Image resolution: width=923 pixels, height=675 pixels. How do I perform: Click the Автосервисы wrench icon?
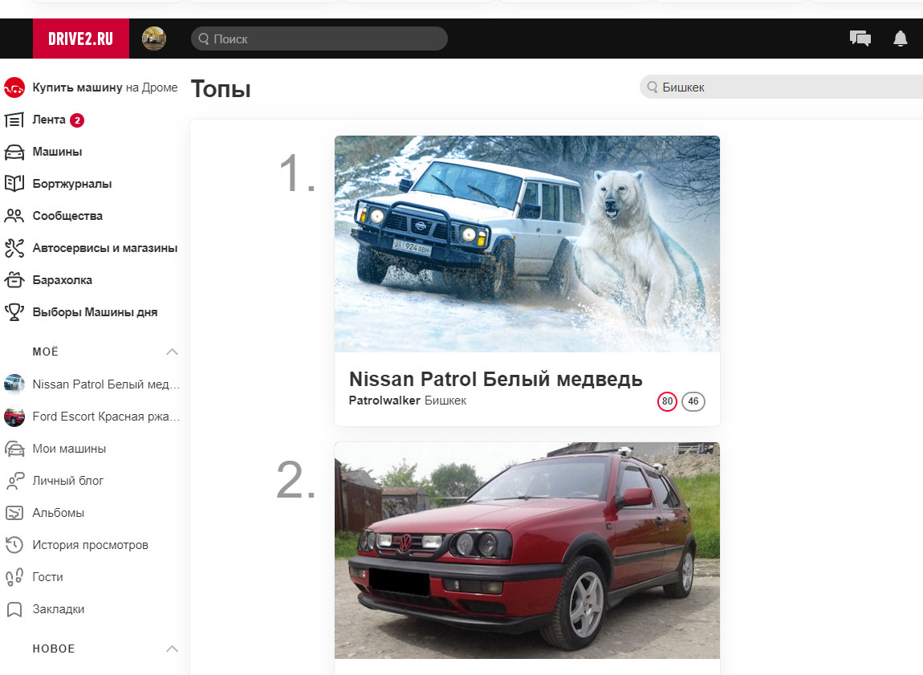14,248
